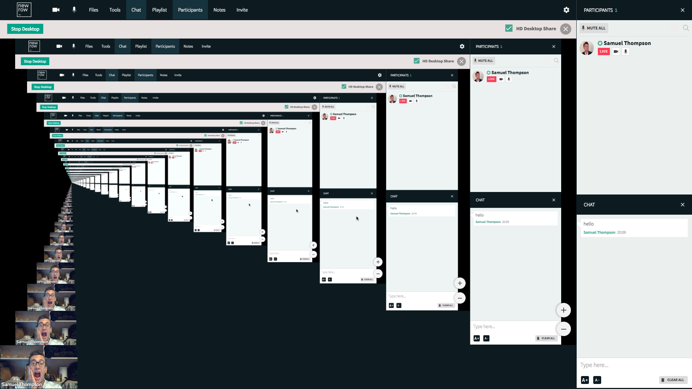The width and height of the screenshot is (692, 389).
Task: Uncheck the HD Desktop Share checkbox
Action: [x=509, y=28]
